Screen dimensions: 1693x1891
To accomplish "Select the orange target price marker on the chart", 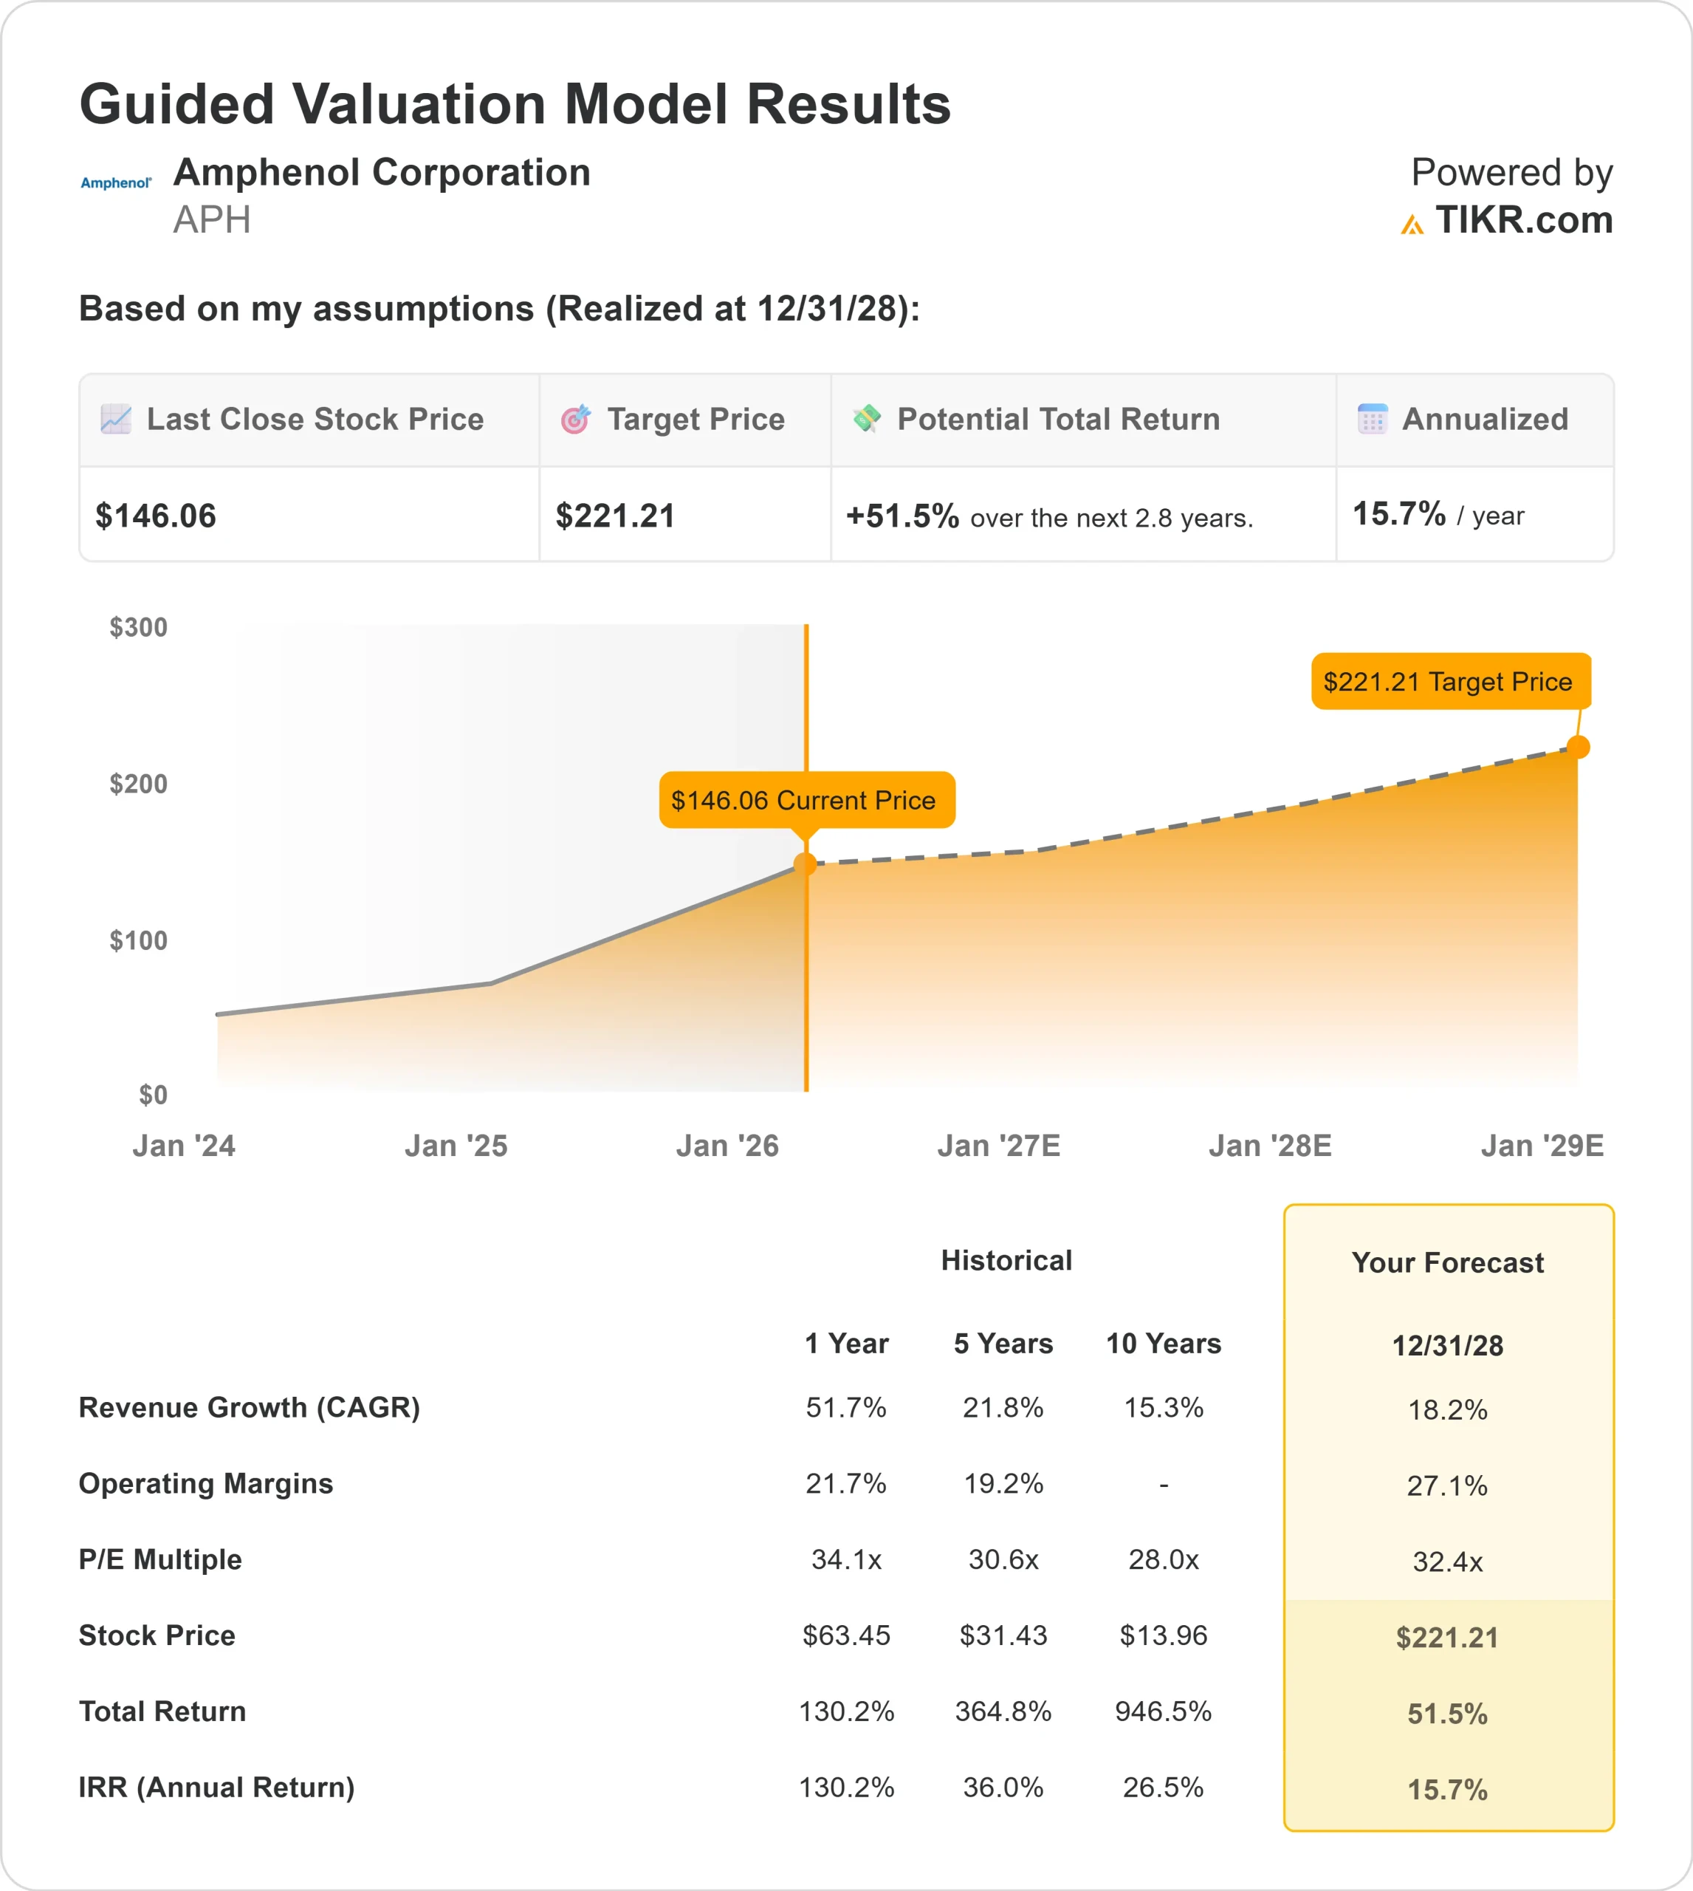I will click(1579, 745).
